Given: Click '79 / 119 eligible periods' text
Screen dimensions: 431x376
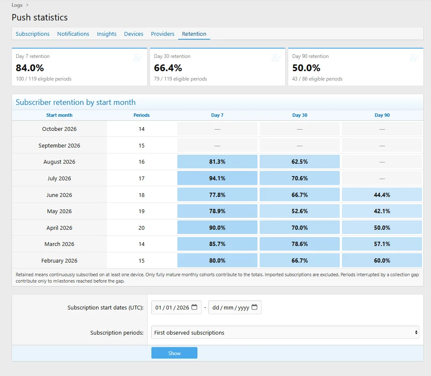Looking at the screenshot, I should (x=180, y=79).
